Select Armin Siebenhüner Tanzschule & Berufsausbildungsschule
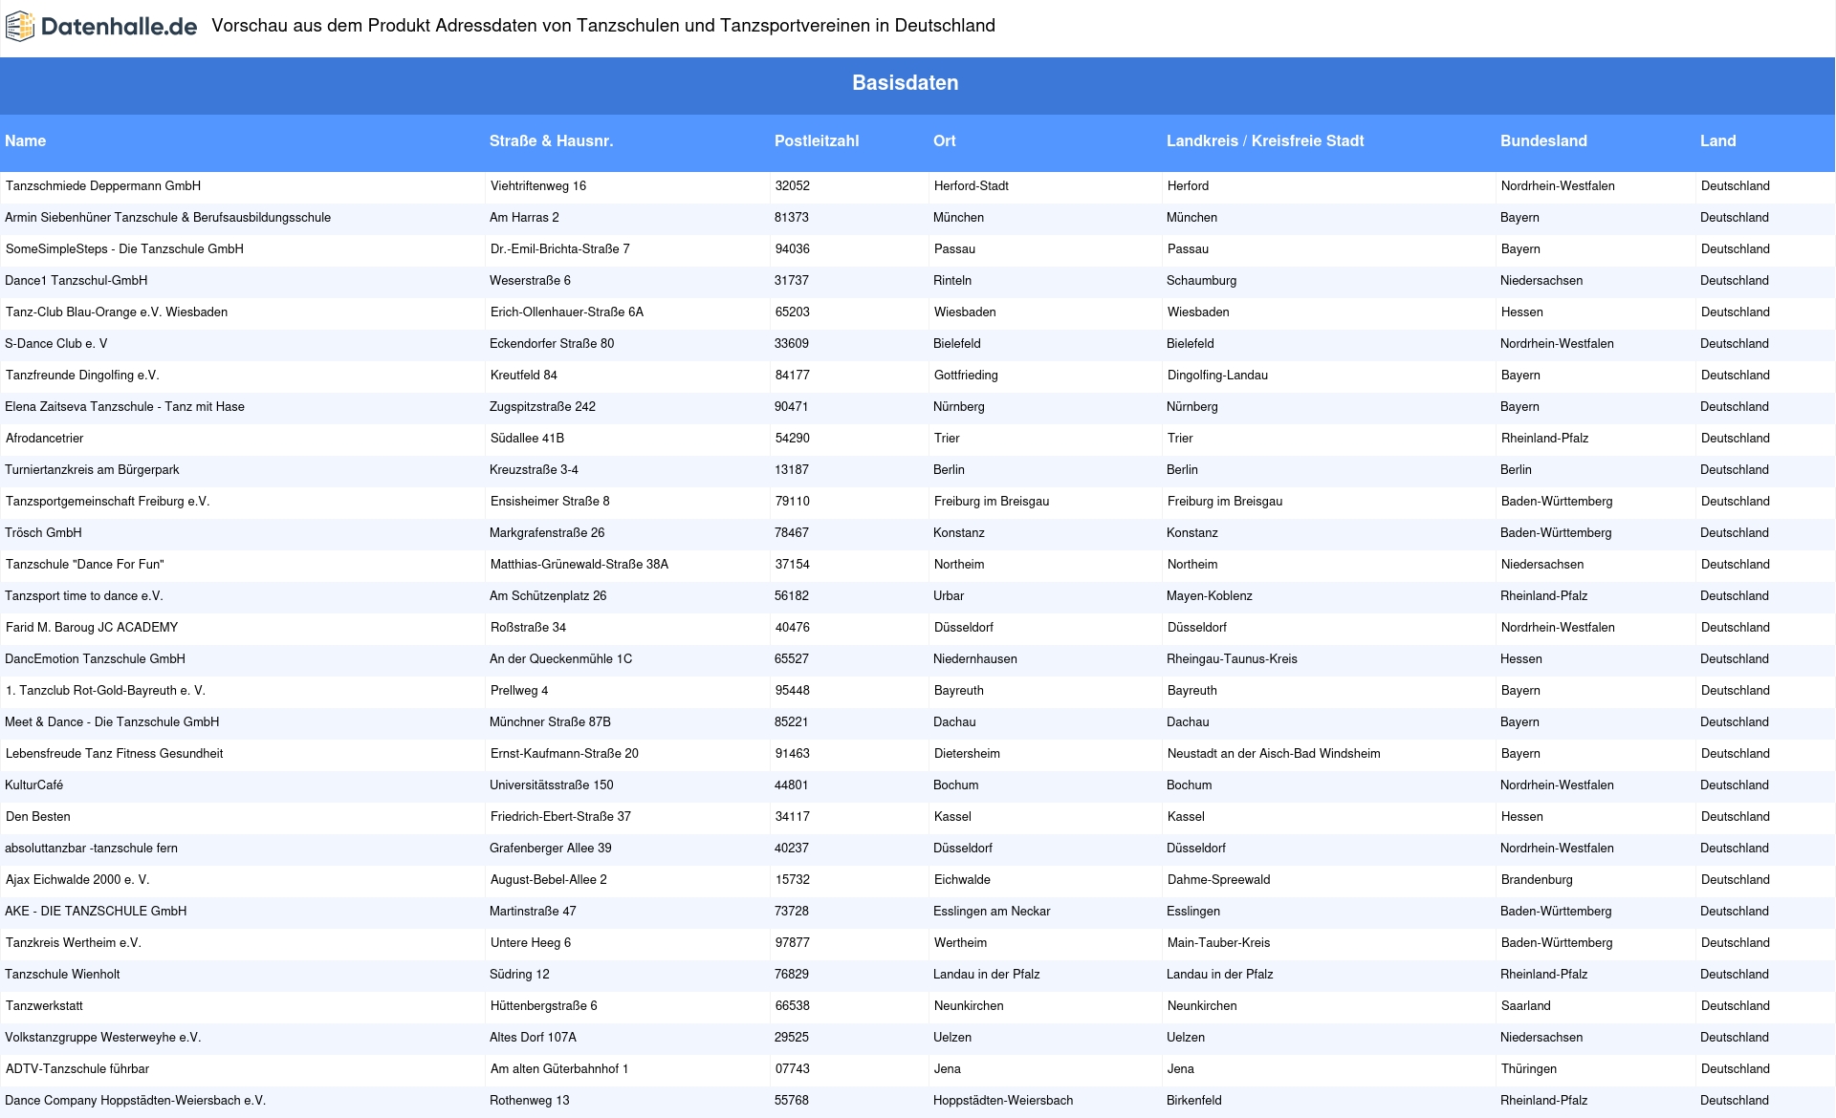The width and height of the screenshot is (1836, 1118). 168,218
